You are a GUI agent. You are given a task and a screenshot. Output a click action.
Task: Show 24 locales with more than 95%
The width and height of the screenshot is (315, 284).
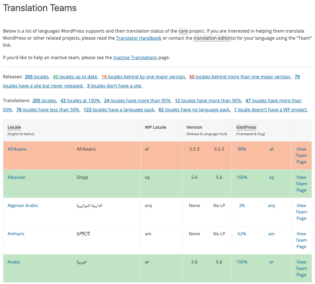click(138, 100)
